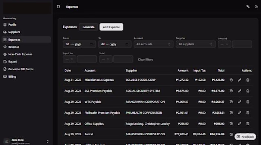Select PHILHEALTH CORPORATION supplier cell
This screenshot has width=261, height=145.
pyautogui.click(x=144, y=113)
